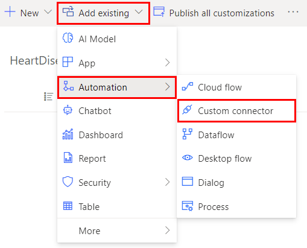Expand the New dropdown chevron
The image size is (307, 248).
point(48,12)
